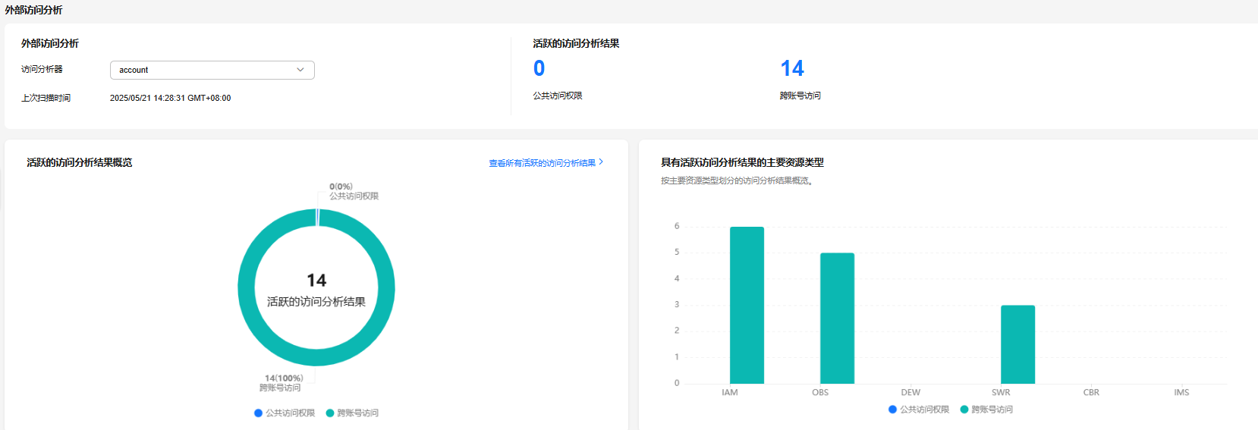The image size is (1258, 430).
Task: Click the DEW axis label
Action: (910, 393)
